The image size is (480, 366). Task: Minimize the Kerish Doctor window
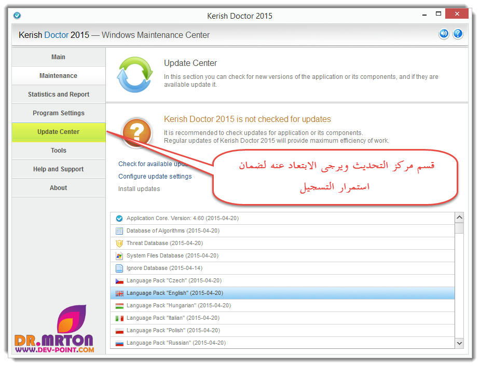pos(424,14)
